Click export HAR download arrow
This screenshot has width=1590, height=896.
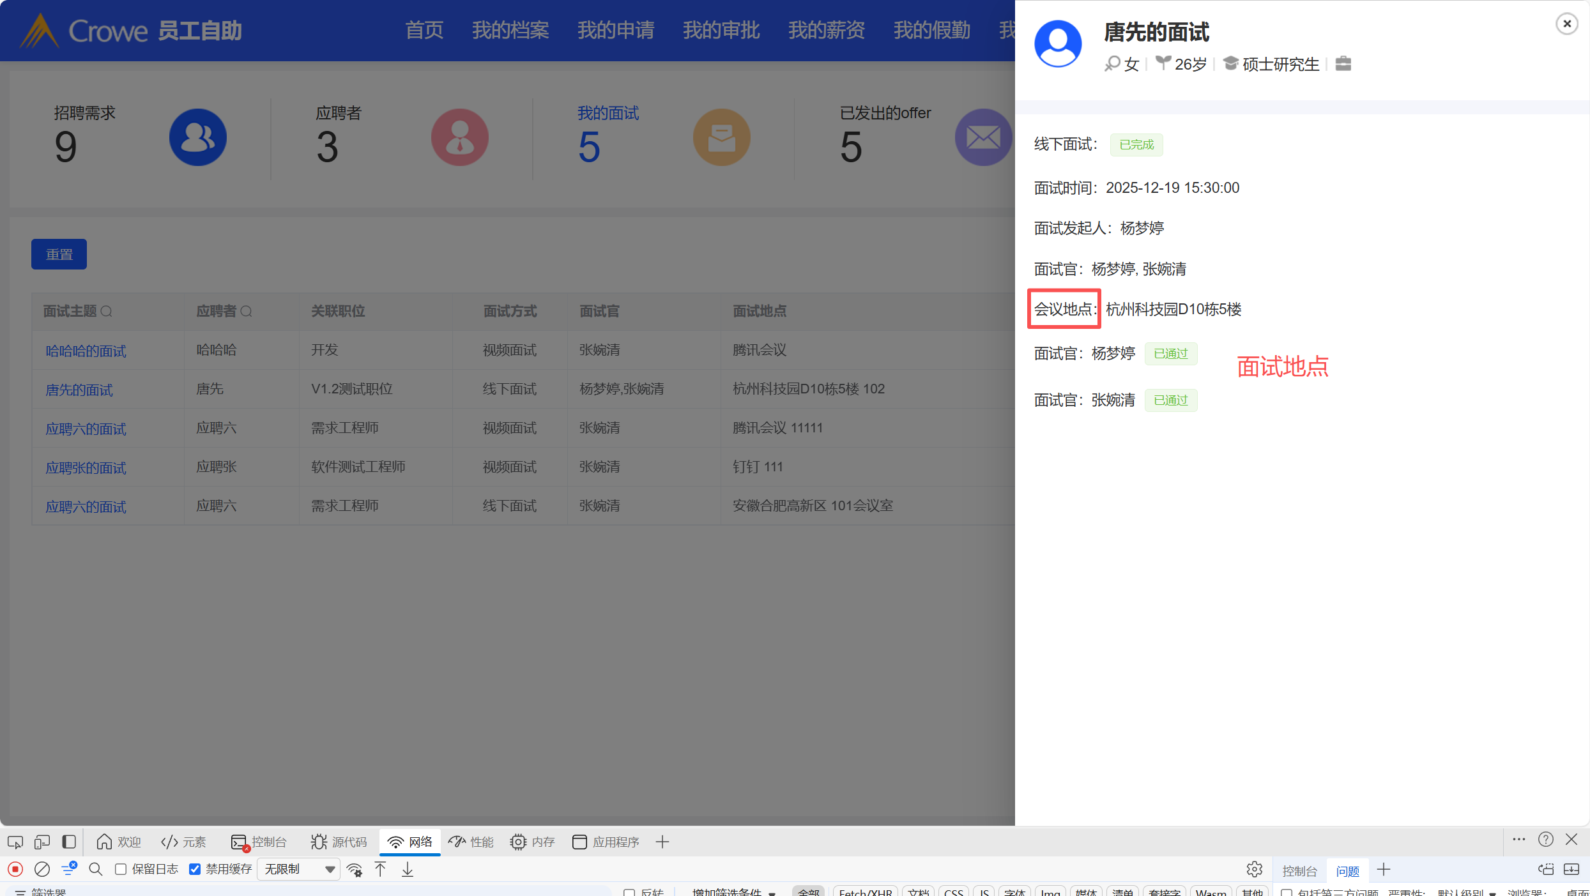(x=408, y=869)
